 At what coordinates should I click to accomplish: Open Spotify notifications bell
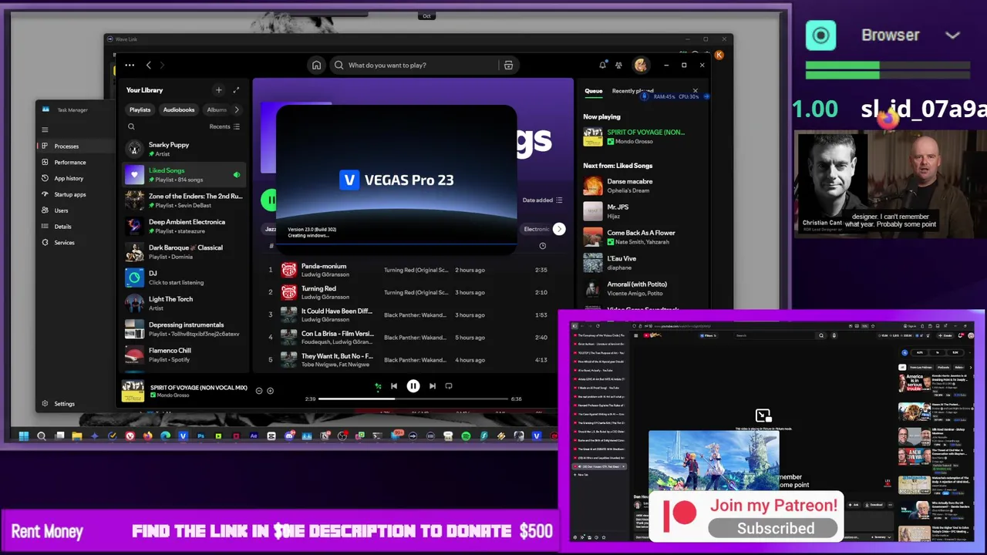coord(602,66)
